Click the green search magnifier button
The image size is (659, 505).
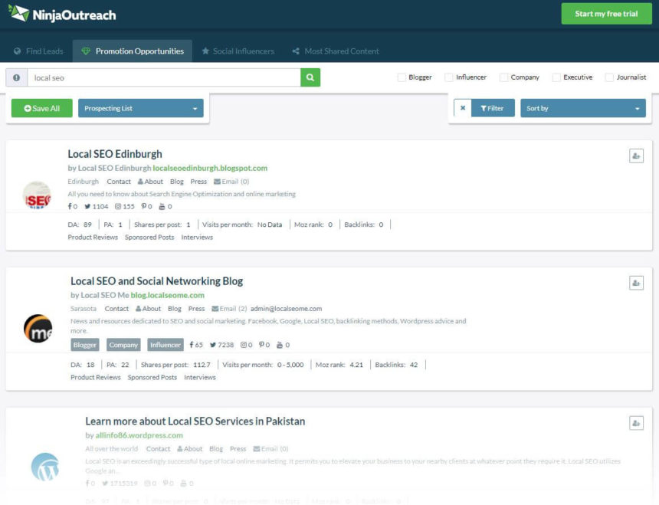[x=310, y=78]
